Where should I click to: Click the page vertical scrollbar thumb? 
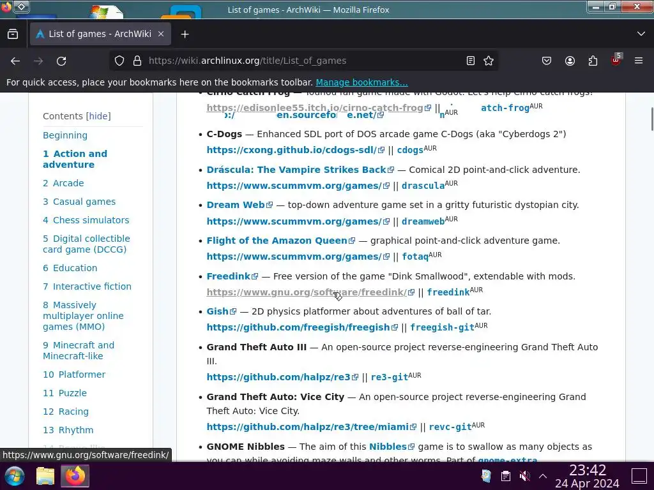[x=651, y=119]
